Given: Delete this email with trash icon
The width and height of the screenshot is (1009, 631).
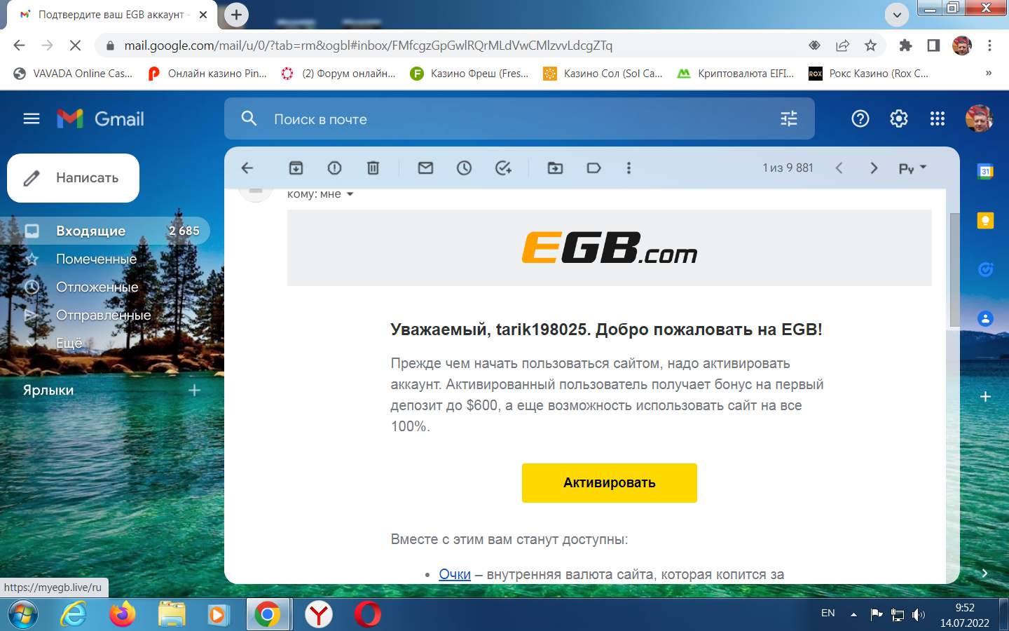Looking at the screenshot, I should (x=373, y=168).
